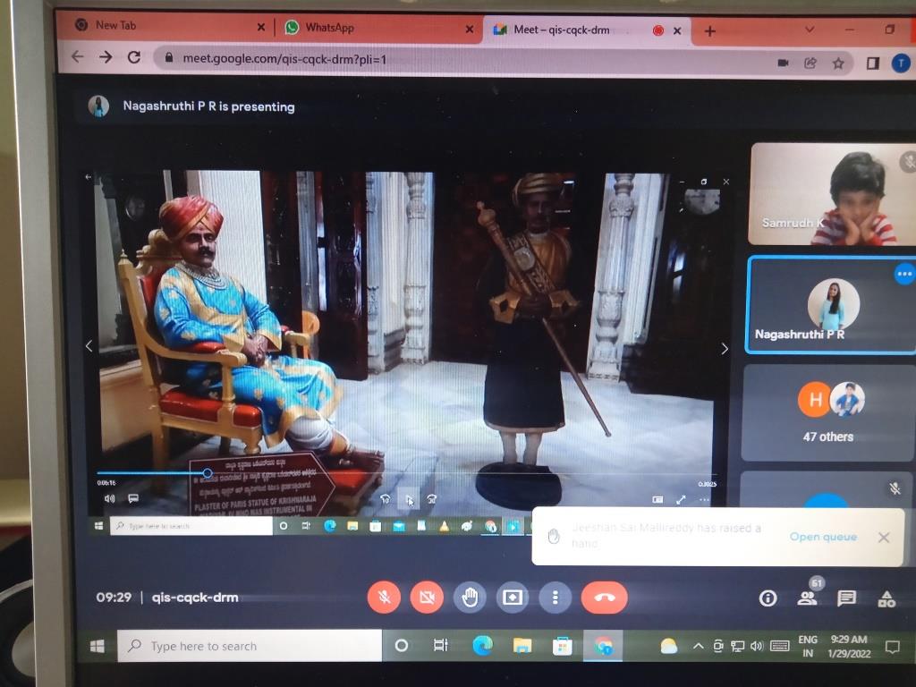Skip back 10 seconds in shared video
The image size is (916, 687).
385,499
